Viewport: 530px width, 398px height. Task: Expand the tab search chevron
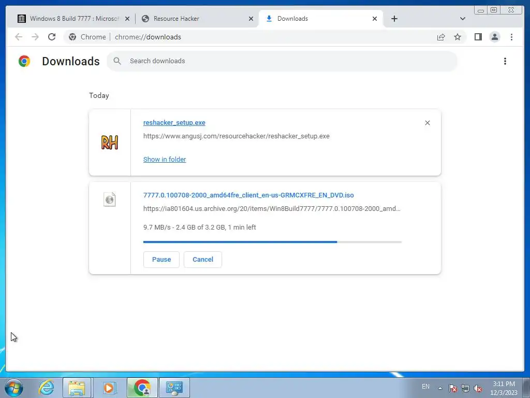[463, 19]
